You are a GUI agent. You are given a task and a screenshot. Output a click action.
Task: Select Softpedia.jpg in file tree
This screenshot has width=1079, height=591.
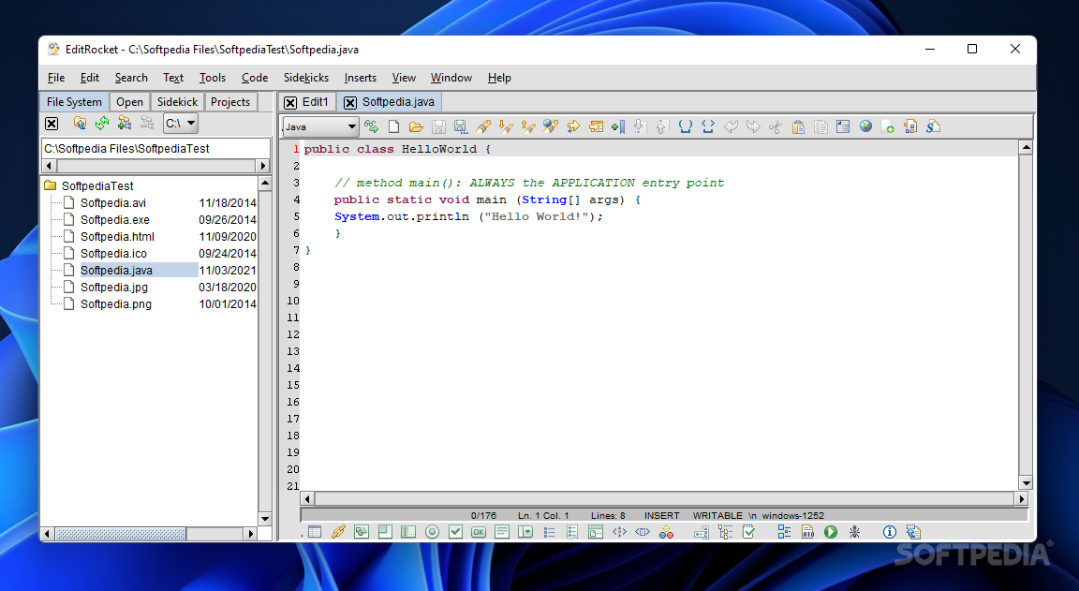(114, 287)
